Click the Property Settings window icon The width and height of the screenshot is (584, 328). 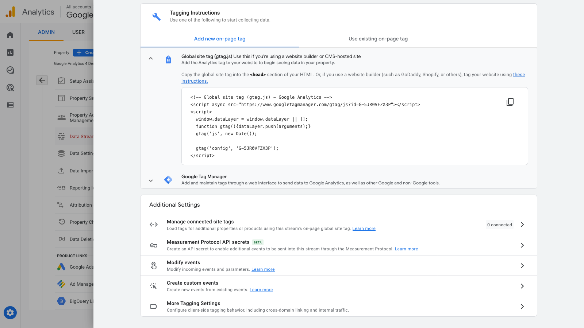[61, 98]
